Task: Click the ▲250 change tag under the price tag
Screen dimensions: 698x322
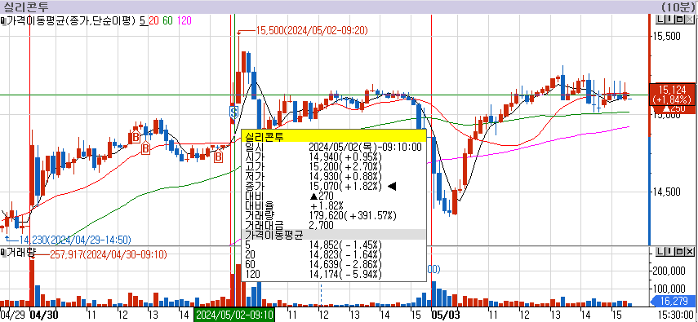Action: tap(674, 109)
